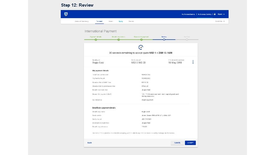
Task: Click the My payment details heading
Action: [x=101, y=71]
